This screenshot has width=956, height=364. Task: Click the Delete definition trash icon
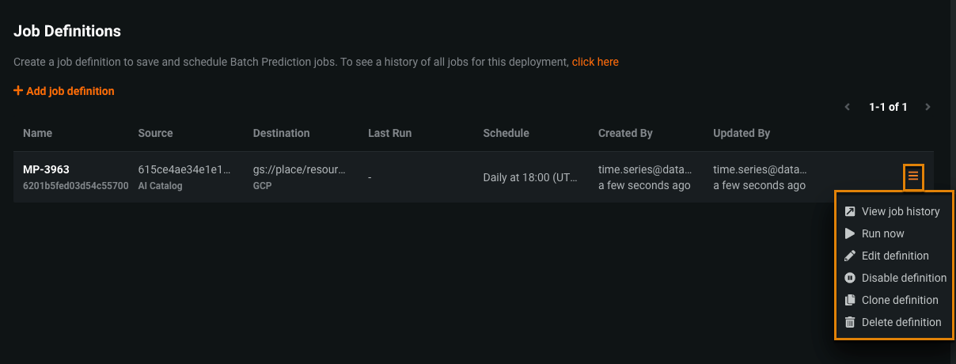(850, 322)
